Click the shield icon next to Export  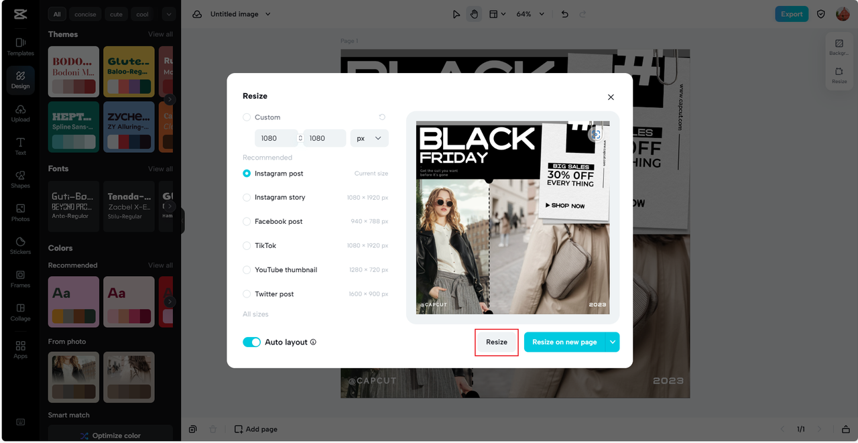click(820, 14)
